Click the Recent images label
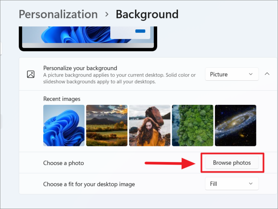Screen dimensions: 278x209 (x=62, y=99)
